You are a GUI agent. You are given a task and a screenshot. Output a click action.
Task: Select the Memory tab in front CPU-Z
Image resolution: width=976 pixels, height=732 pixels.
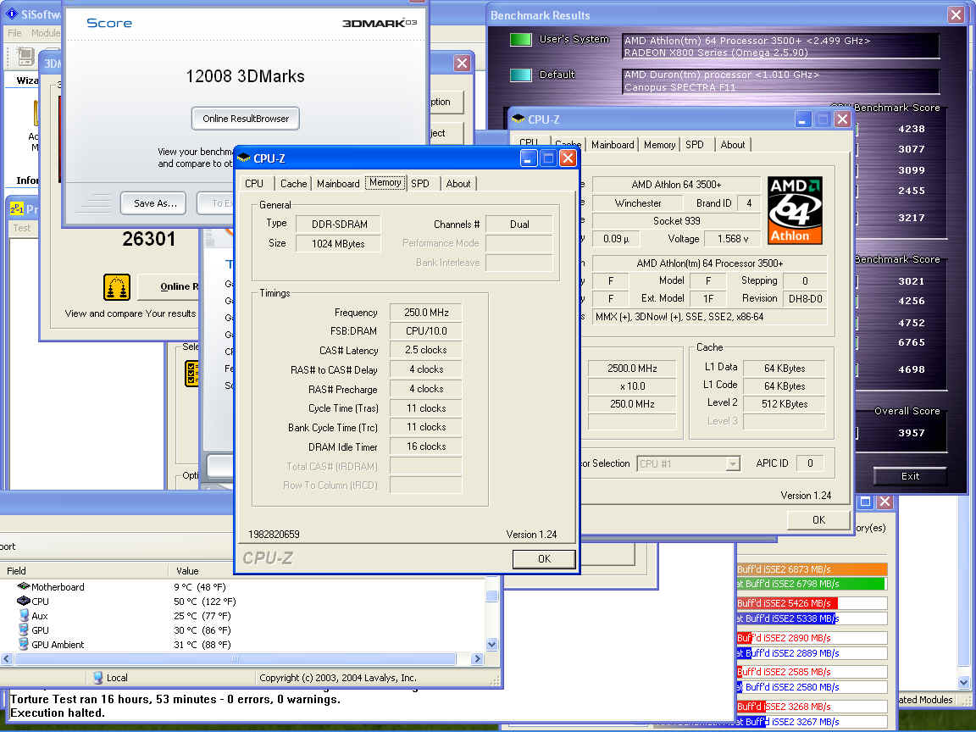click(385, 182)
